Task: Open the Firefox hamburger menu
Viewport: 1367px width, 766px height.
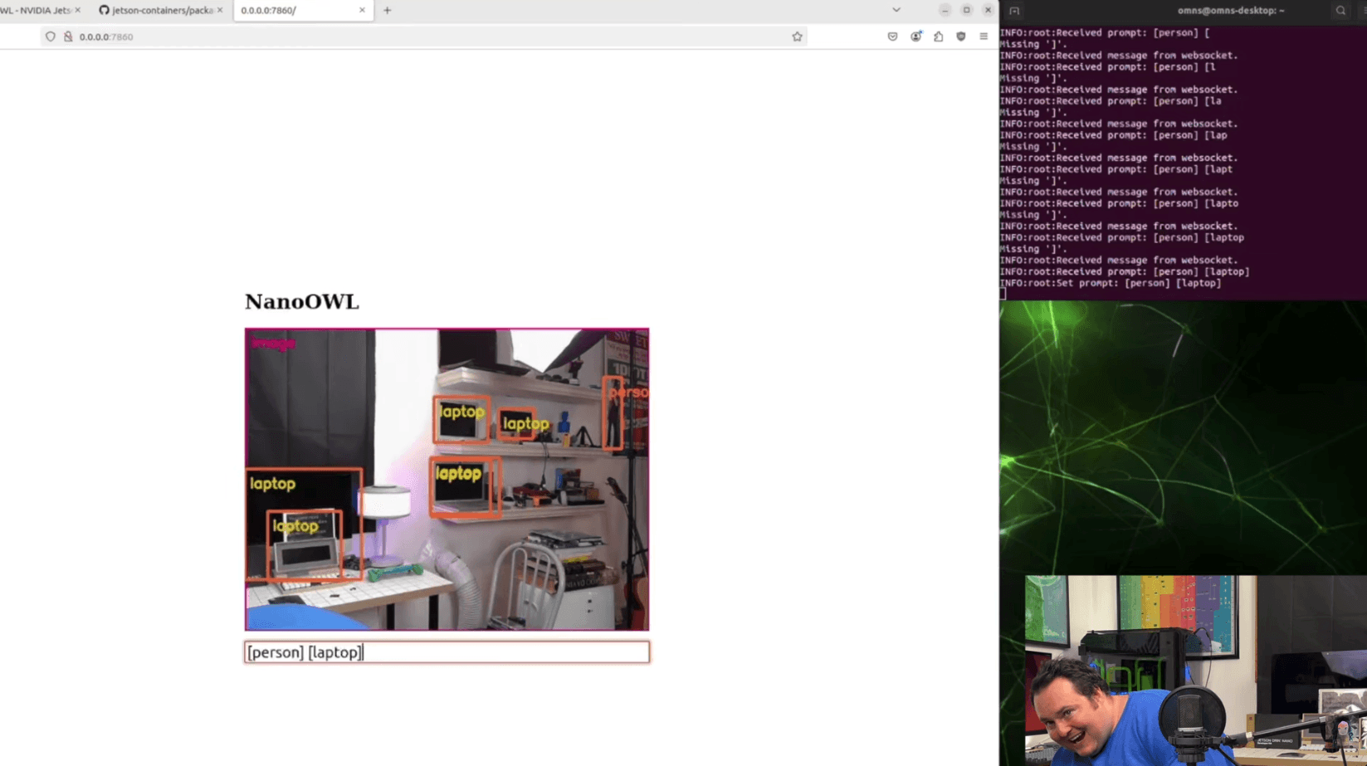Action: (984, 37)
